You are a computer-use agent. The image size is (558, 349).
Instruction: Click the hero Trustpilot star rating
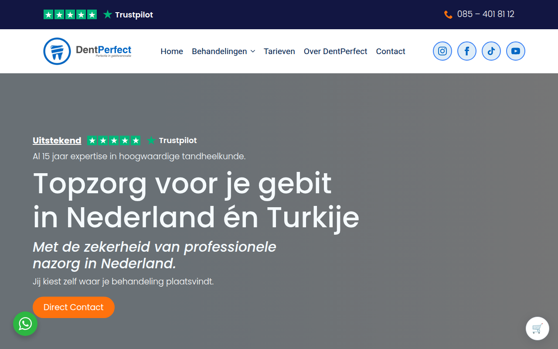click(x=114, y=140)
